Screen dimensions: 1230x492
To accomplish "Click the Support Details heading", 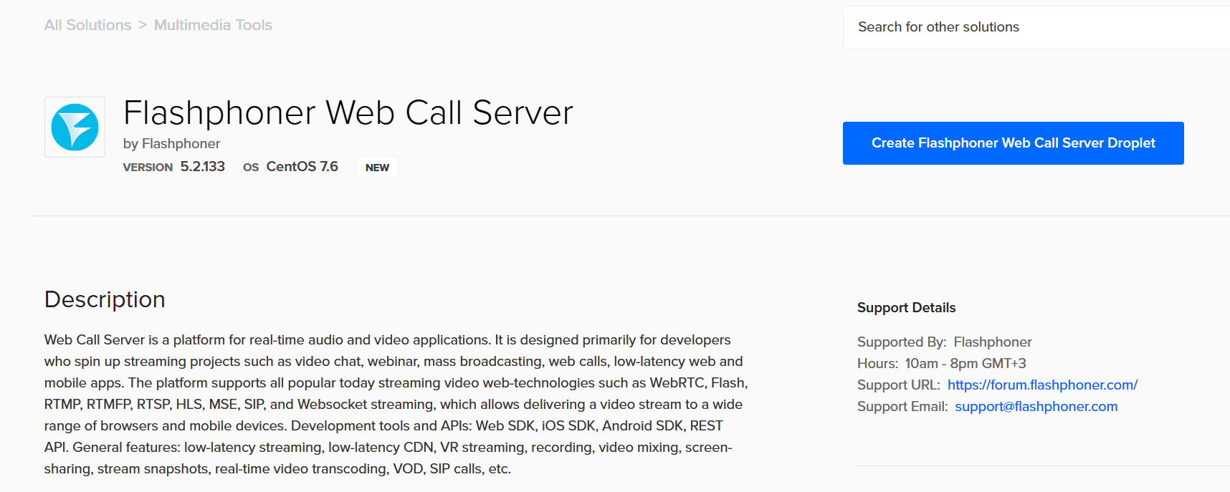I will (x=906, y=308).
